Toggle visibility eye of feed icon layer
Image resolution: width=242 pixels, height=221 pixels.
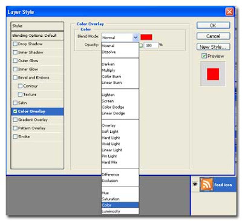tap(195, 184)
